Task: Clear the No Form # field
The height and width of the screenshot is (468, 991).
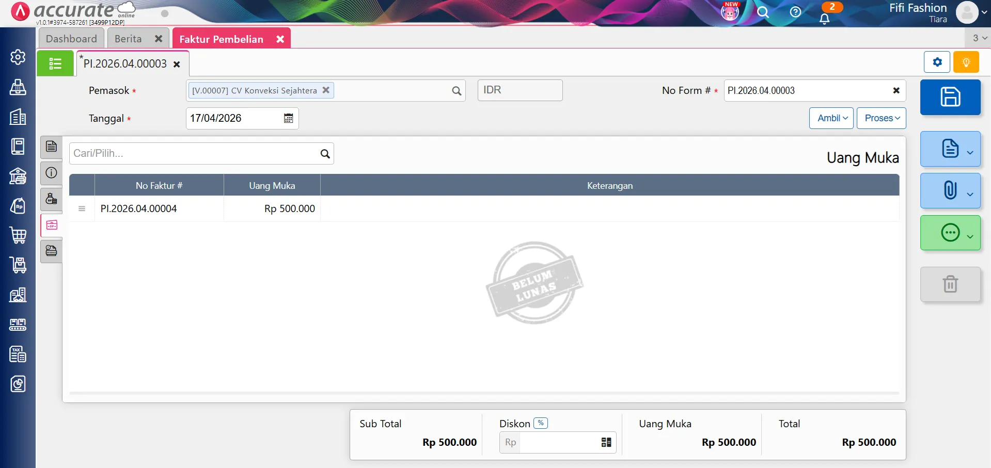Action: tap(896, 90)
